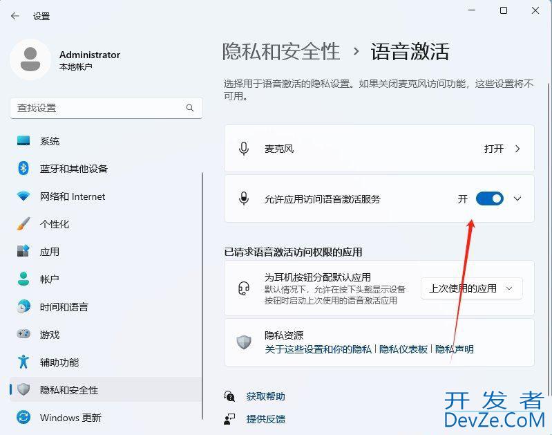
Task: Click the 提供反馈 feedback icon
Action: (x=229, y=419)
